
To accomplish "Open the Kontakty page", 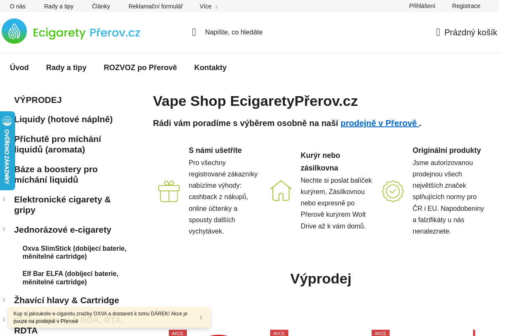I will coord(210,68).
